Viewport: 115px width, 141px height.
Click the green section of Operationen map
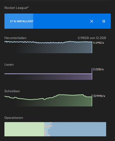[24, 129]
